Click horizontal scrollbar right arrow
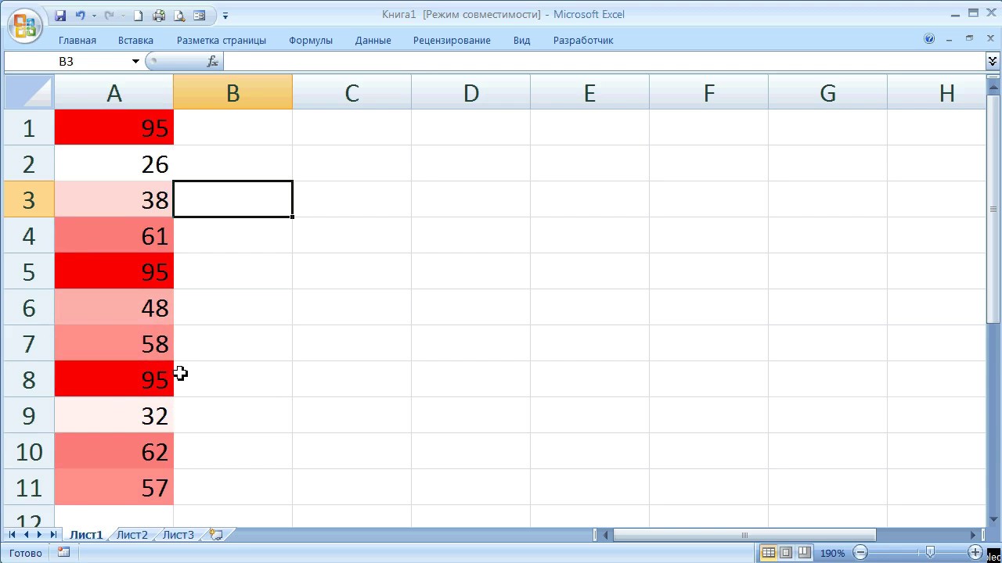Screen dimensions: 1002x563 974,535
